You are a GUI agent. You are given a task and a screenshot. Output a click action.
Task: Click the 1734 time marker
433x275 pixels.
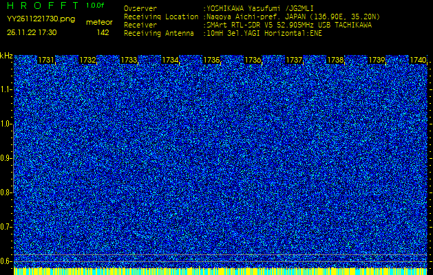pos(170,60)
